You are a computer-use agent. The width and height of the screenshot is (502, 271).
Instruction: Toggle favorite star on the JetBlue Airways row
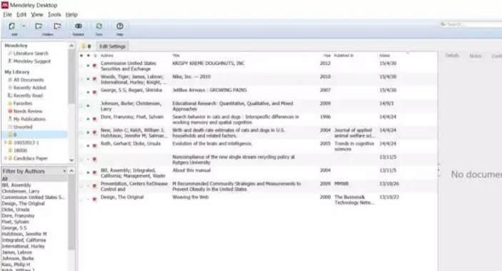[x=81, y=93]
